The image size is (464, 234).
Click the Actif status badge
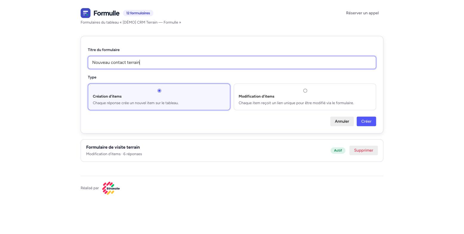pos(338,150)
